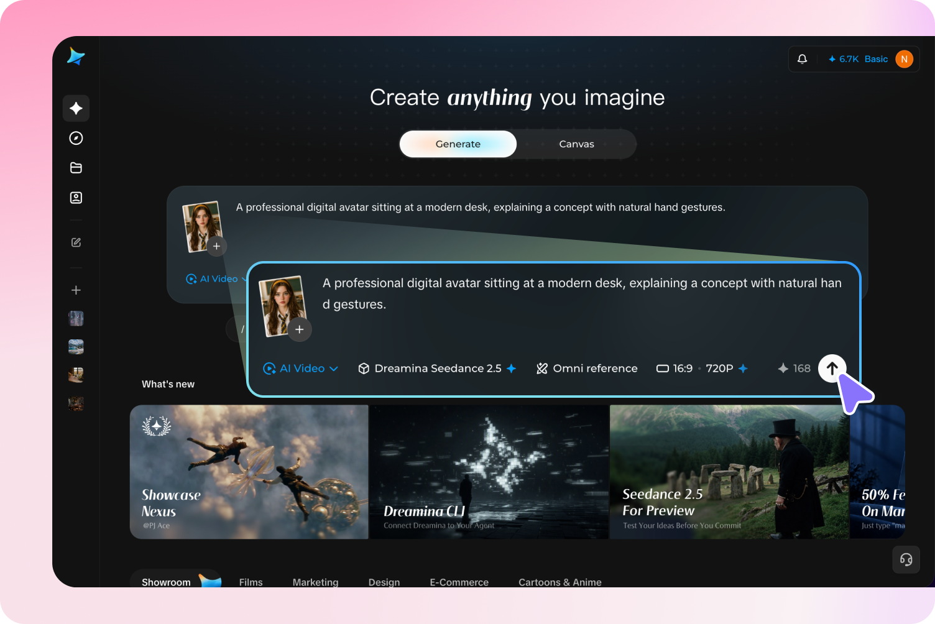
Task: Open second recent project thumbnail in sidebar
Action: 76,347
